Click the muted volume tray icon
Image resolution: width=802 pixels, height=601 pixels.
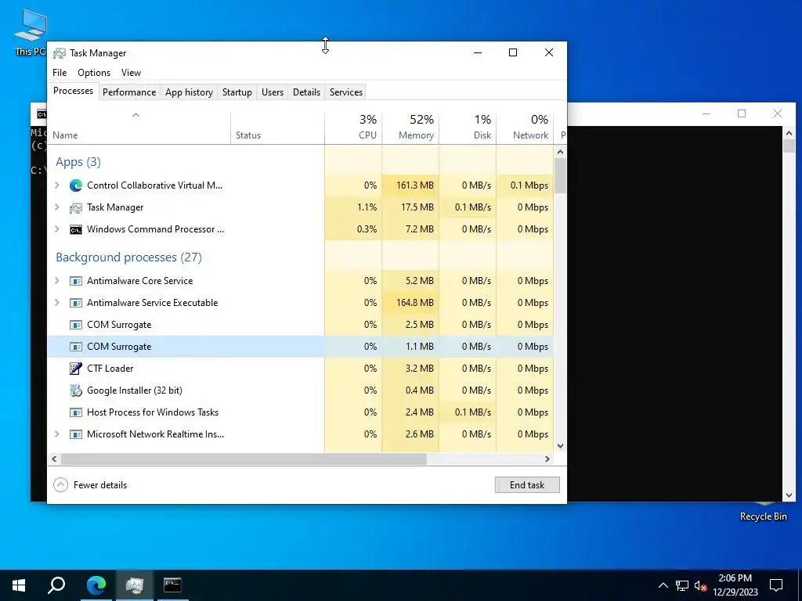coord(700,585)
